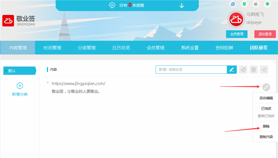Click the 新增一条敬业签 input field
Image resolution: width=278 pixels, height=158 pixels.
[x=191, y=69]
